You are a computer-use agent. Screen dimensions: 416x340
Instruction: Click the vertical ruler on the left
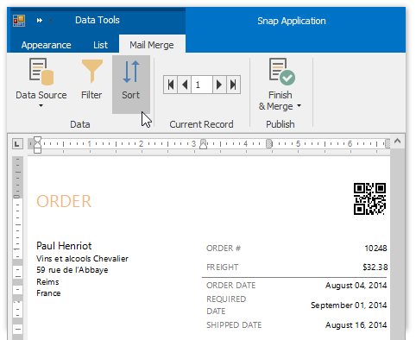click(17, 248)
